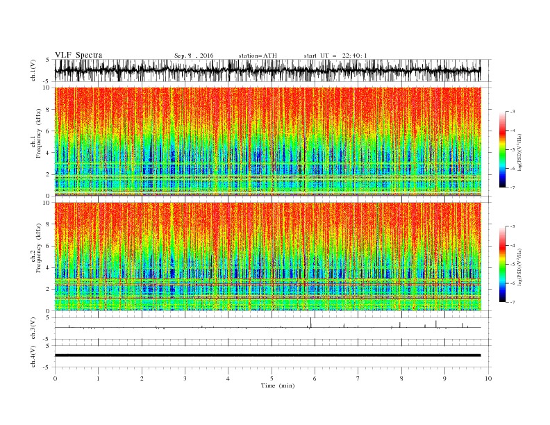The width and height of the screenshot is (550, 425).
Task: Click the ch.1 waveform trace panel
Action: pos(267,70)
